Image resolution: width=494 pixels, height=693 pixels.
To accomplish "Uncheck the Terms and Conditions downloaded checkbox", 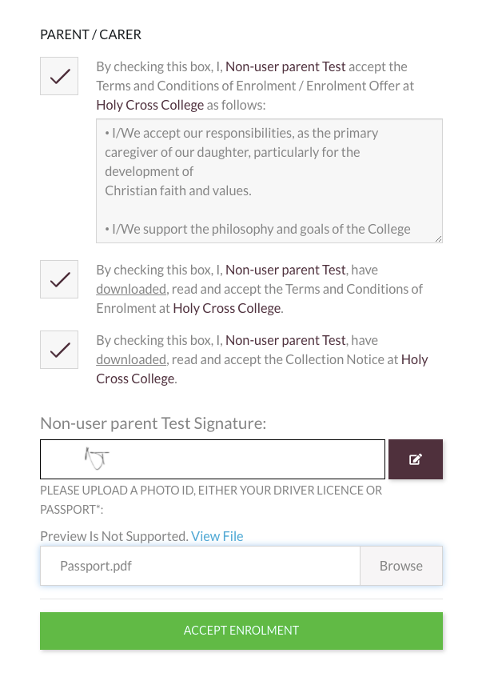I will tap(59, 279).
